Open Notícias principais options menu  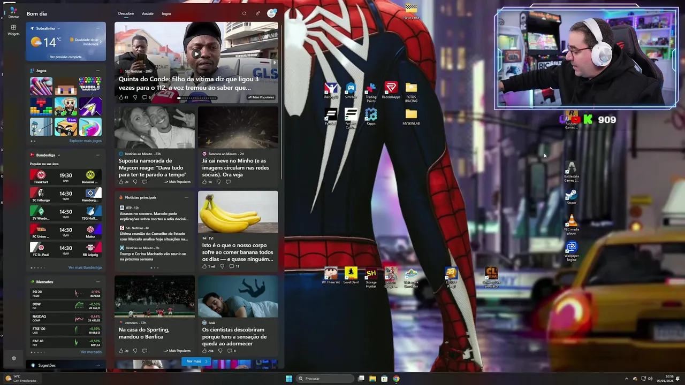click(186, 197)
